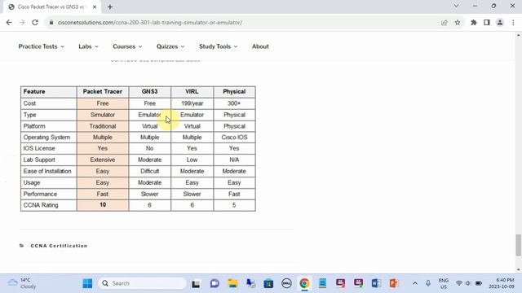Open a new browser tab

(110, 7)
